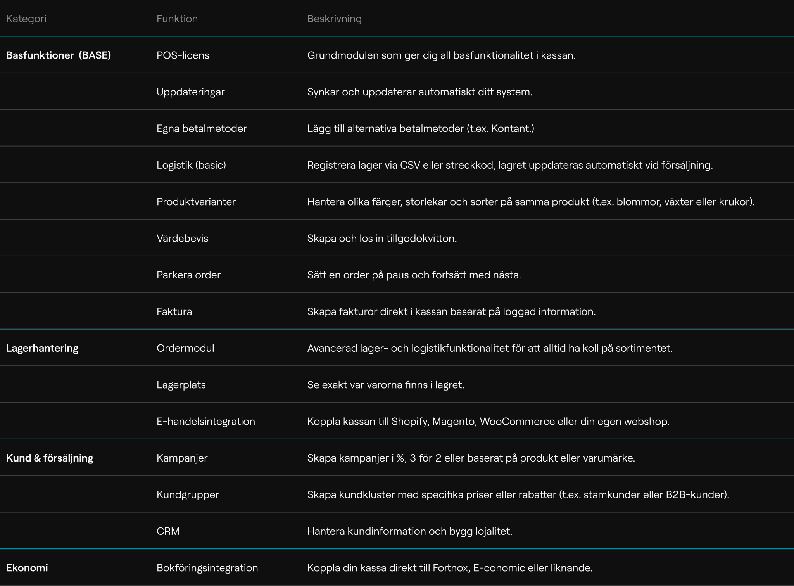This screenshot has width=794, height=586.
Task: Click the Uppdateringar function cell
Action: (190, 92)
